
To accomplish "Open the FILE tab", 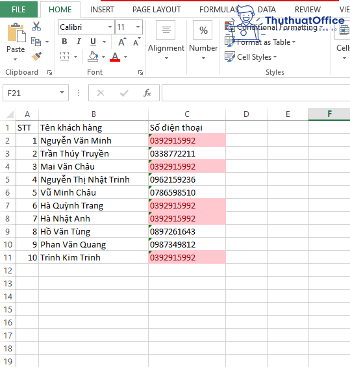I will coord(18,9).
